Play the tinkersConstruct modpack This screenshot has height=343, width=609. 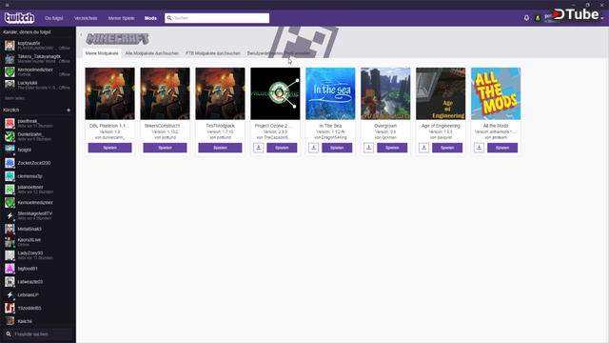tap(165, 148)
